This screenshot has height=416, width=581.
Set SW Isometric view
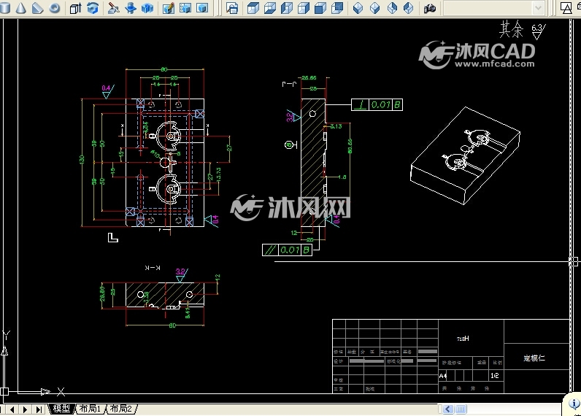(358, 8)
